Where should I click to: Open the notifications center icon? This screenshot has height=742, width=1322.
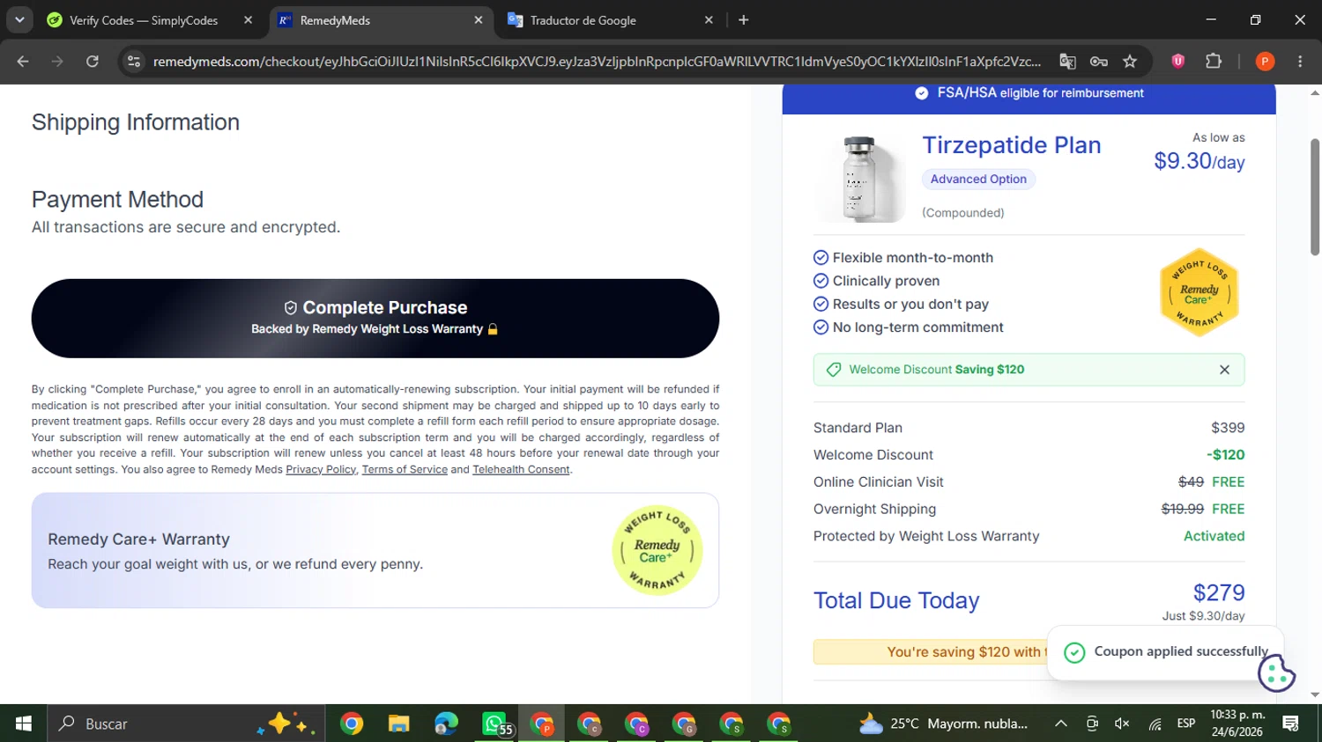click(x=1291, y=724)
